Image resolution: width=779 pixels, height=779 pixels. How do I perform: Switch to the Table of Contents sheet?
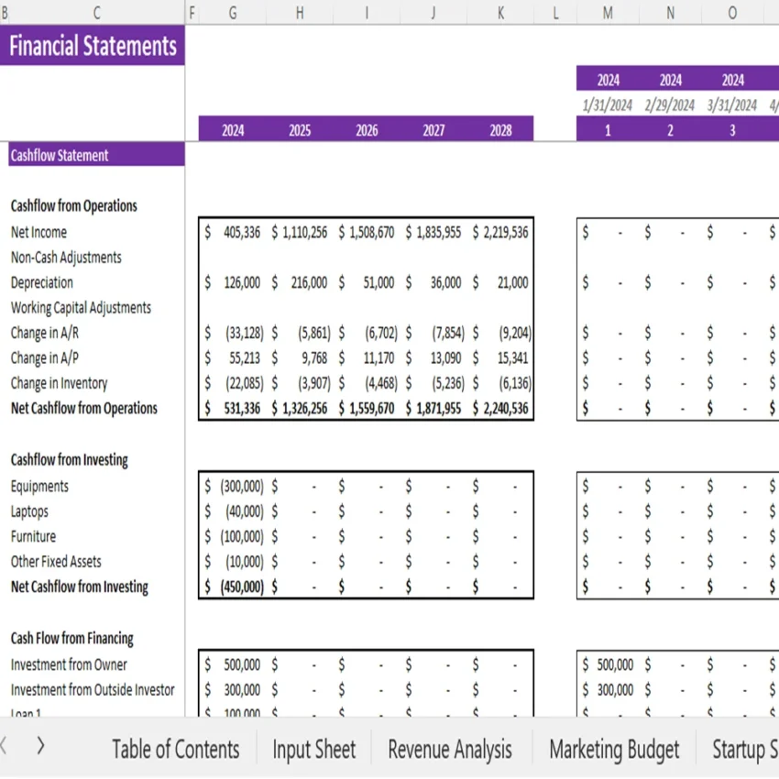(x=175, y=749)
